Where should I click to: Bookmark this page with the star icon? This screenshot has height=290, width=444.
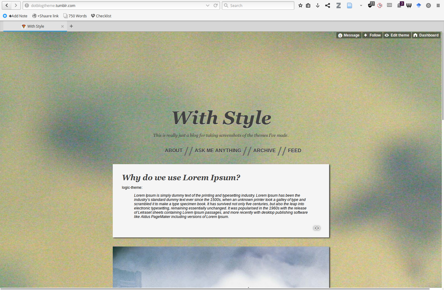tap(300, 5)
